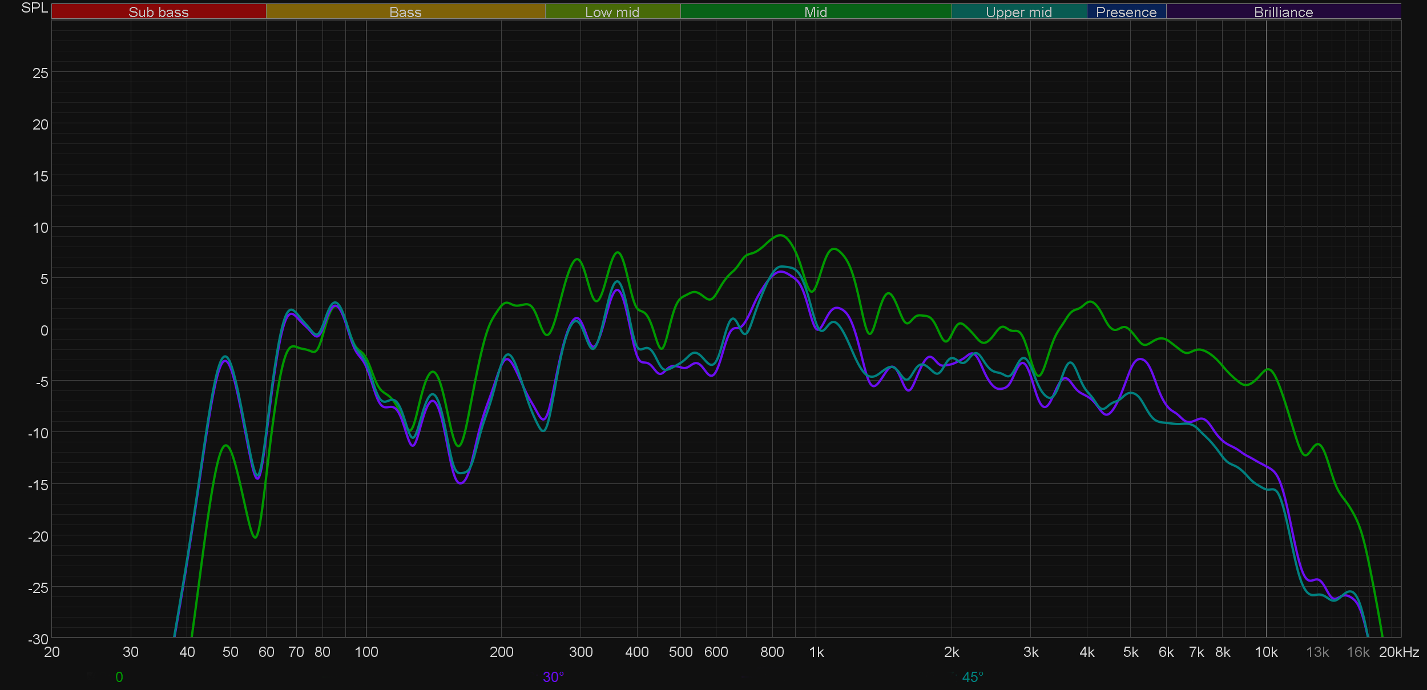Viewport: 1427px width, 690px height.
Task: Click the Brilliance band header
Action: click(1283, 11)
